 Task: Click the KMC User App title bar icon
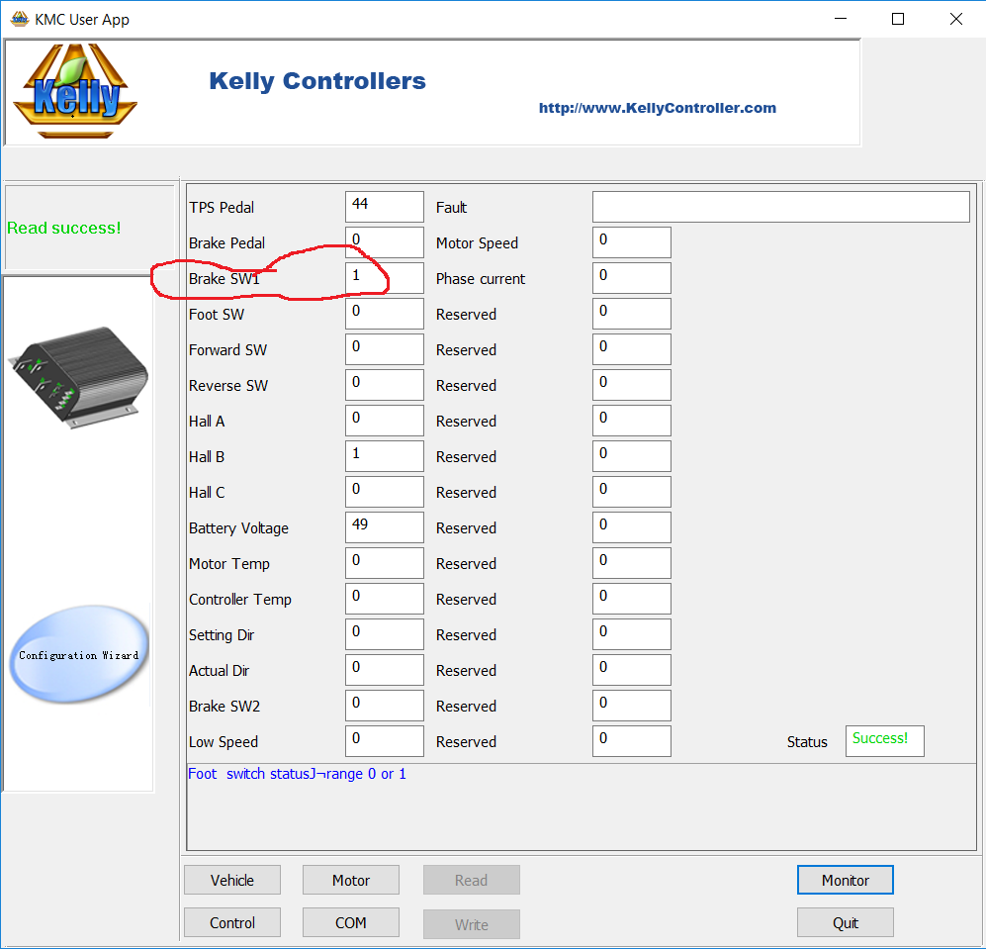pos(20,19)
